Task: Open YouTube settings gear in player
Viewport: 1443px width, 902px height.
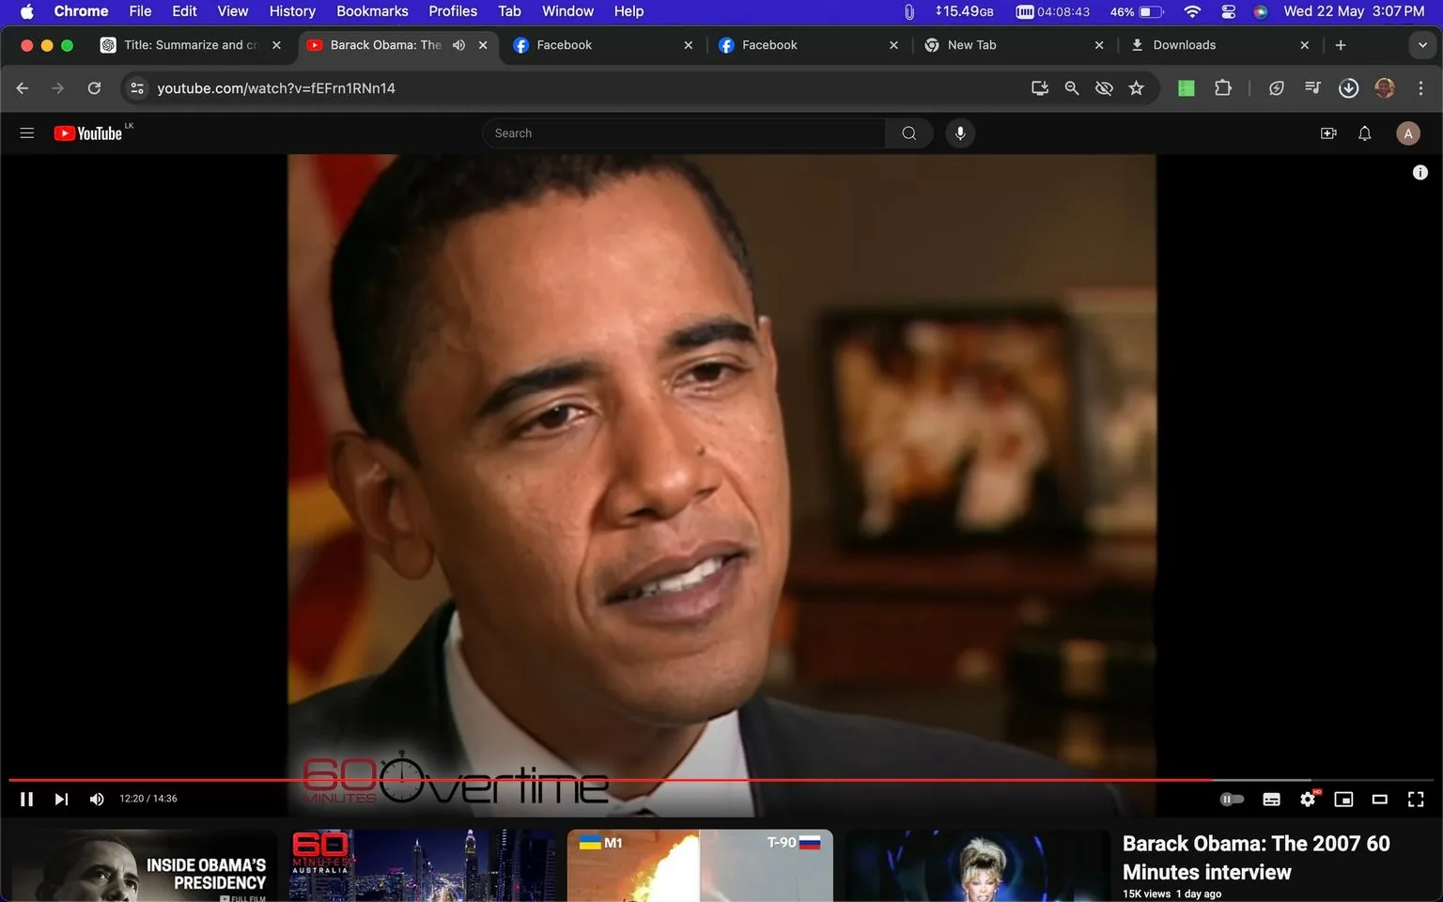Action: coord(1308,799)
